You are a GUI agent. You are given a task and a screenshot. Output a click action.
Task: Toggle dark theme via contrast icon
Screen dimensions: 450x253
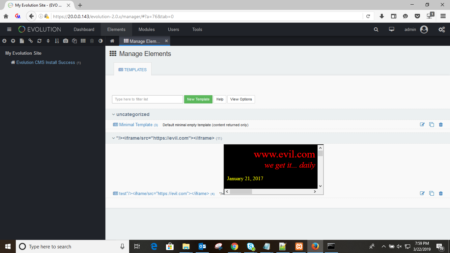(100, 41)
